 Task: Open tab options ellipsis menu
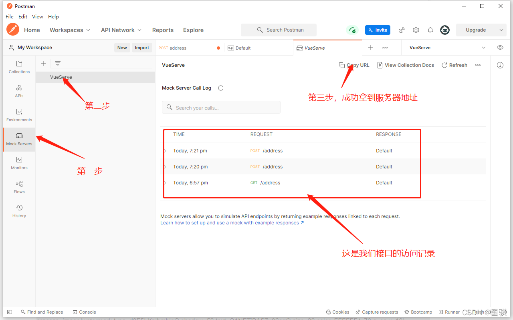(385, 48)
